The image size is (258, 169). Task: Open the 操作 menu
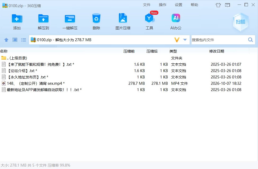coord(163,5)
